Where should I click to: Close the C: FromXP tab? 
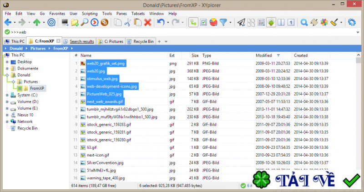59,41
